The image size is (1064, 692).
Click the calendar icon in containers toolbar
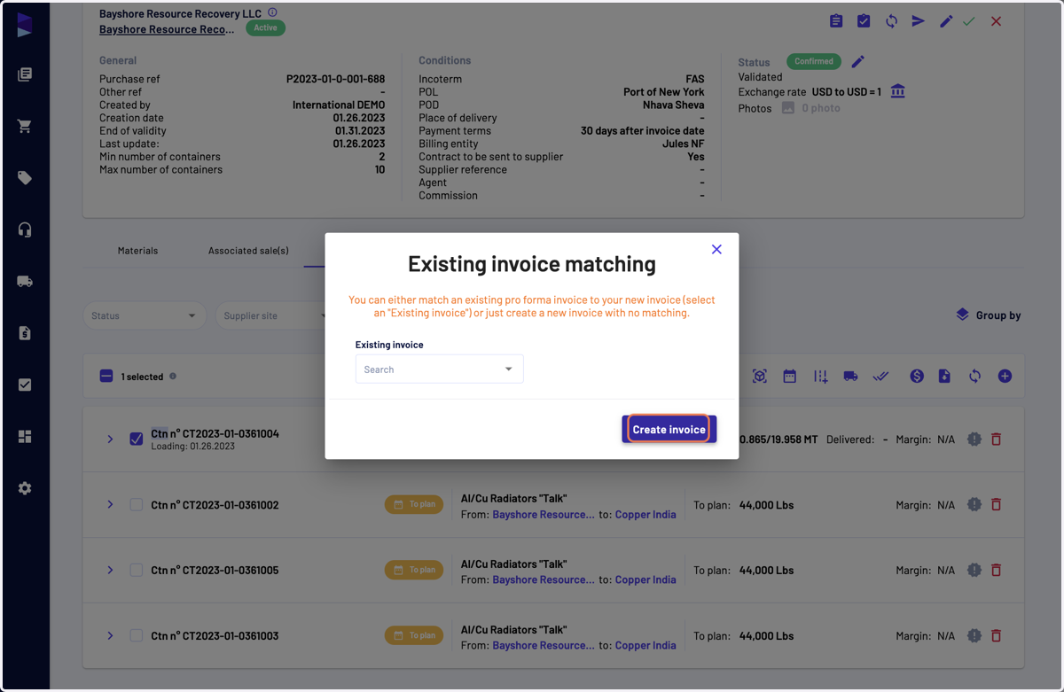(789, 377)
